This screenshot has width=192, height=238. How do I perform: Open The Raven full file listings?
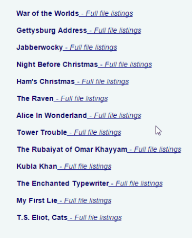pos(81,98)
